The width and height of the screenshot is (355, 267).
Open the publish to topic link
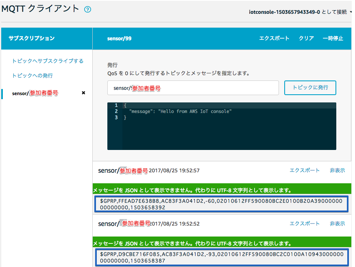point(33,75)
